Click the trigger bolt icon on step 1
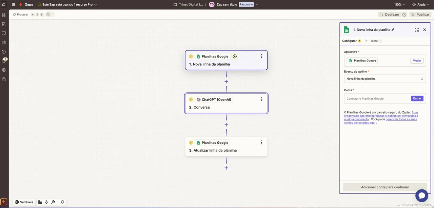 235,56
